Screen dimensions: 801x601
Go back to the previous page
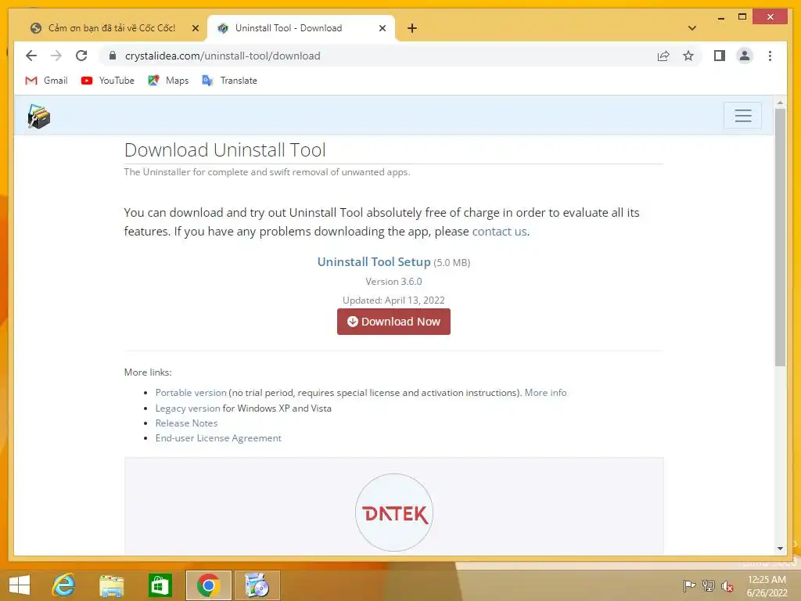[31, 56]
